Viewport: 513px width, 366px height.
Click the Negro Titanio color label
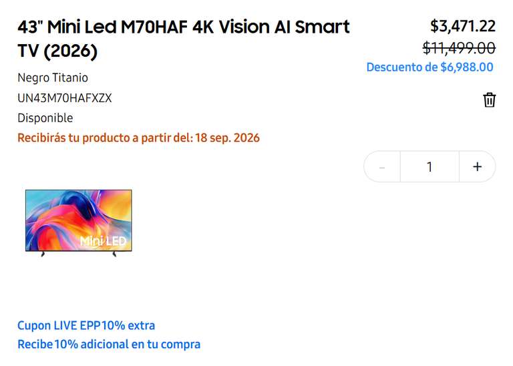click(x=53, y=78)
